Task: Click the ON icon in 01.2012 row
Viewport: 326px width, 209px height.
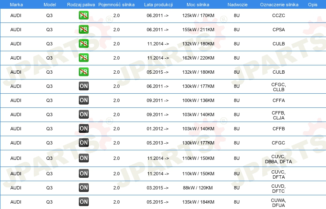Action: [x=83, y=129]
